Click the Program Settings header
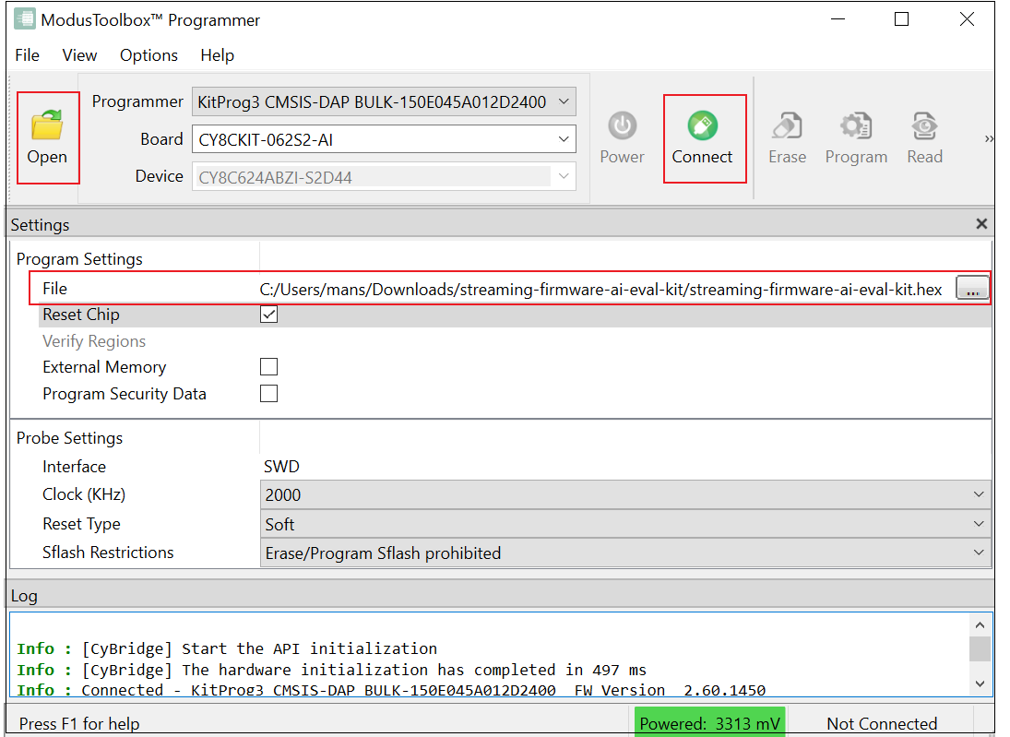Viewport: 1010px width, 737px height. 79,259
